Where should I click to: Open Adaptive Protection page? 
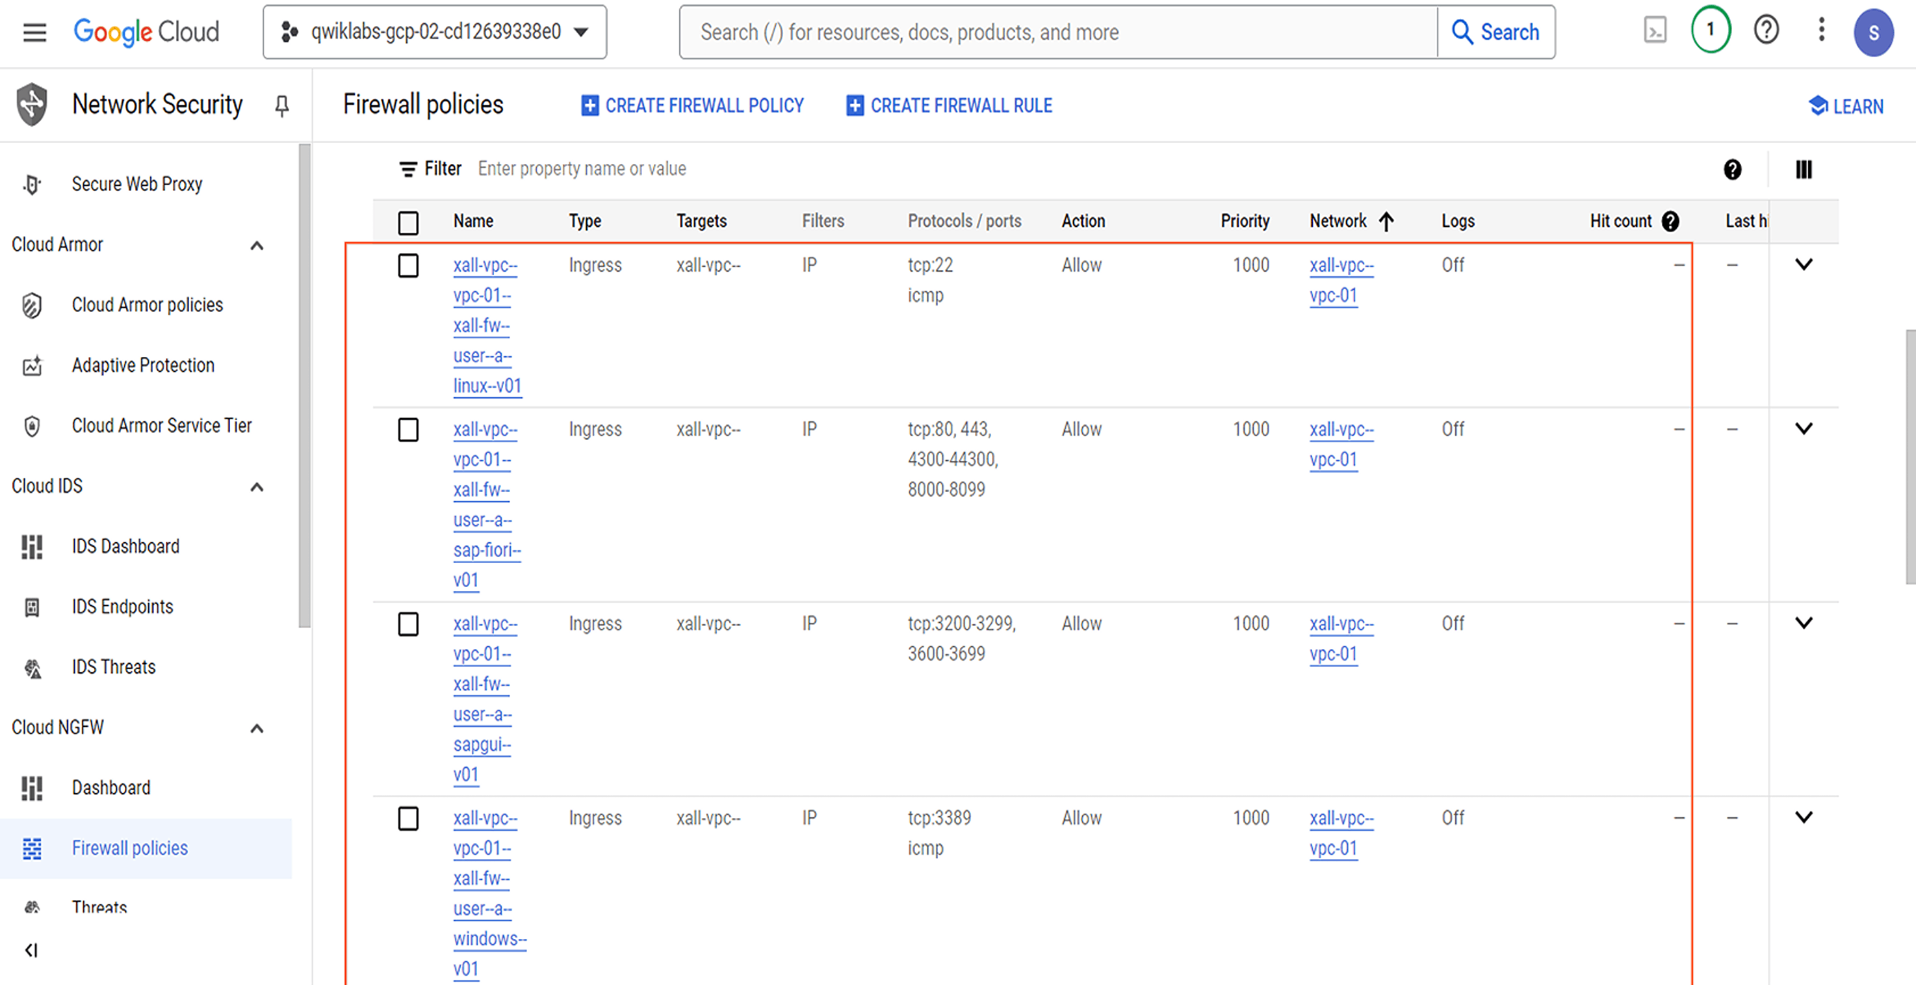point(143,365)
